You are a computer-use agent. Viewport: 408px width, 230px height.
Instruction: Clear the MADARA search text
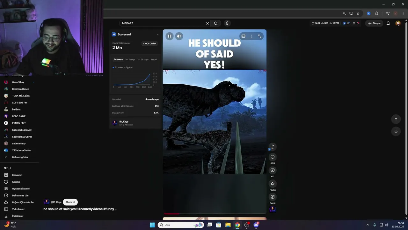click(x=208, y=23)
